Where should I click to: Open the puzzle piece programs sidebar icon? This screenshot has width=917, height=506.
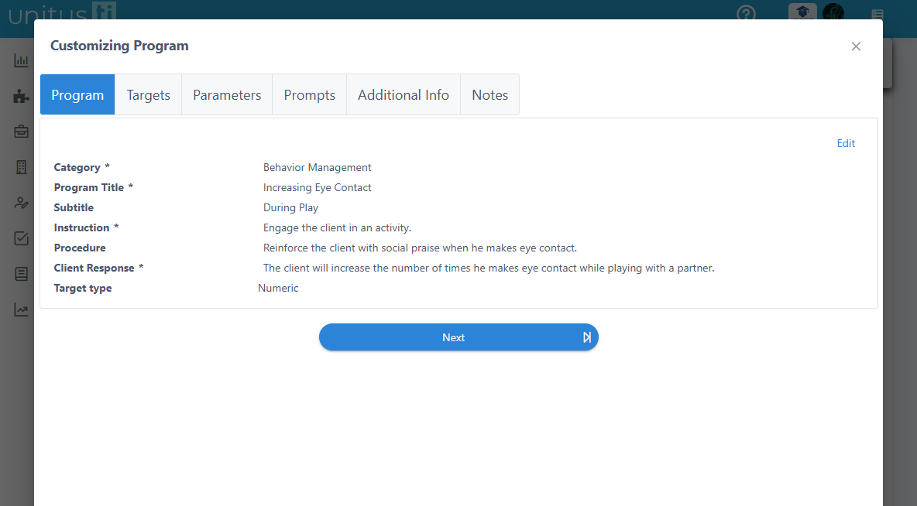(21, 97)
